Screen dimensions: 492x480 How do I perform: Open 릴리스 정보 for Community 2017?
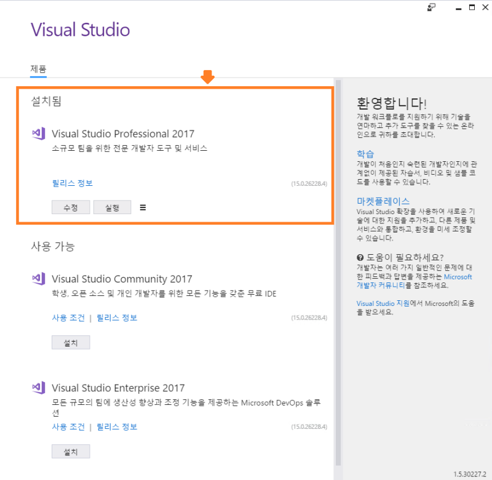tap(117, 318)
